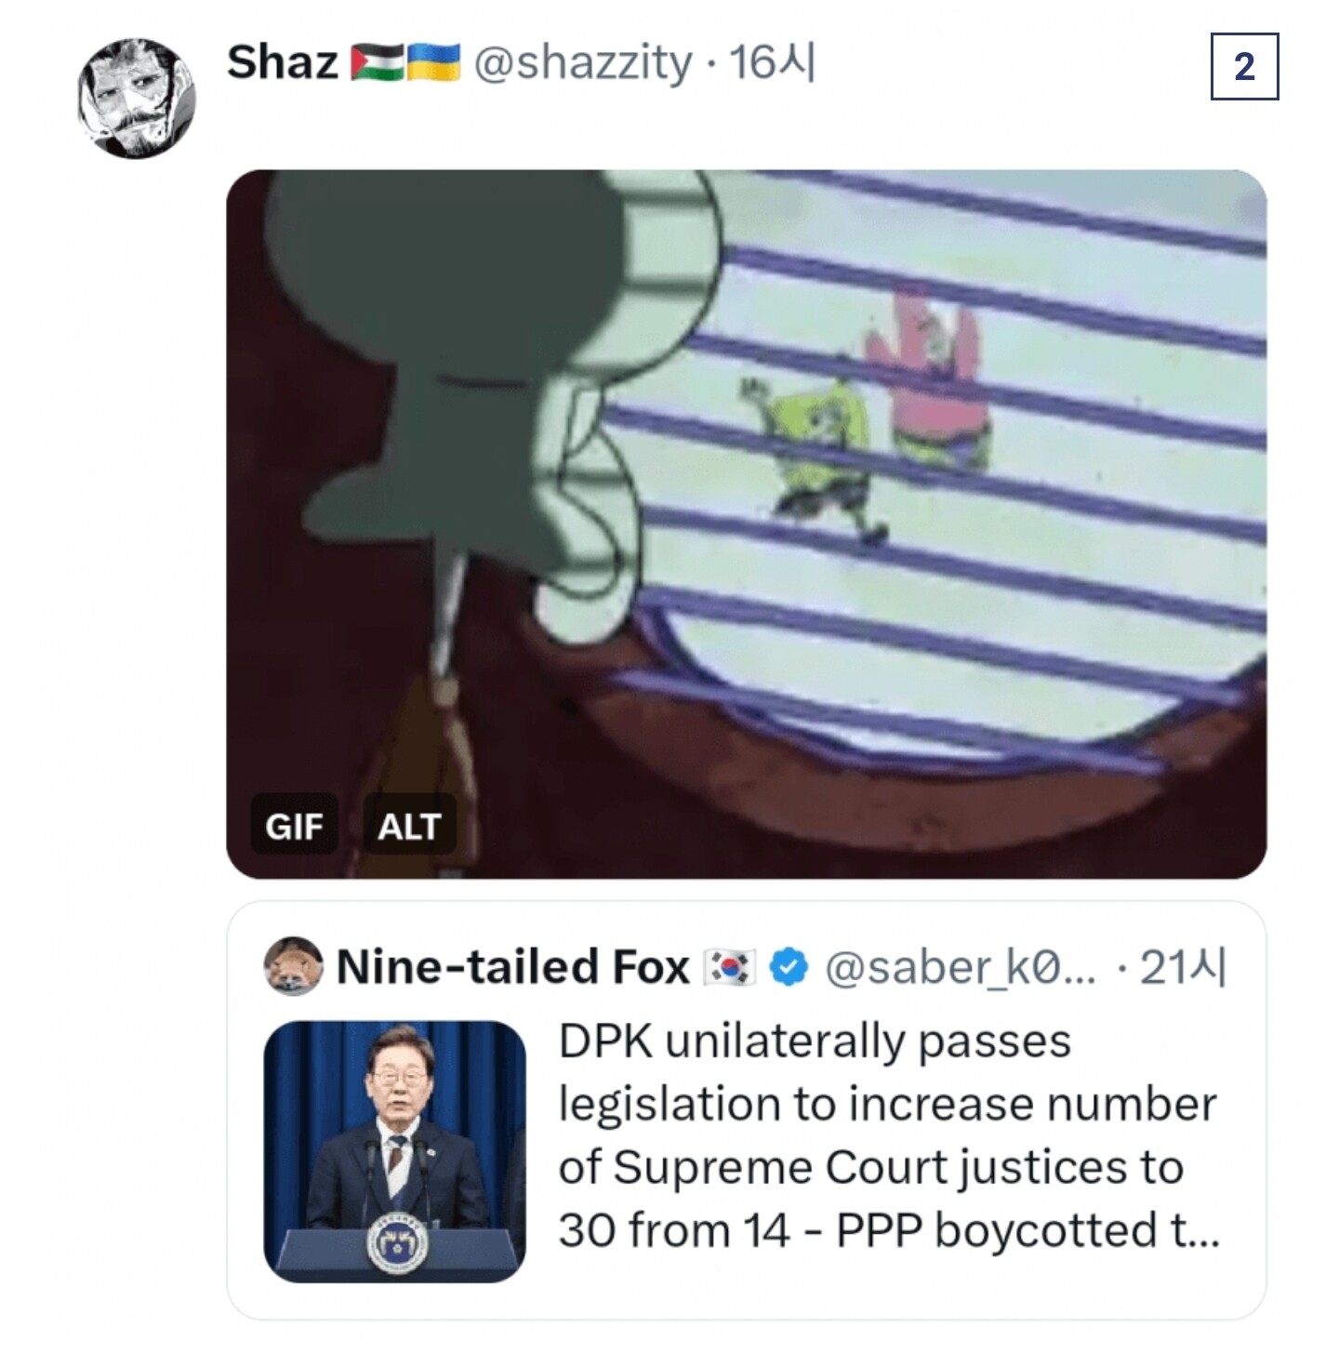Click the South Korea flag emoji
This screenshot has height=1353, width=1339.
730,967
